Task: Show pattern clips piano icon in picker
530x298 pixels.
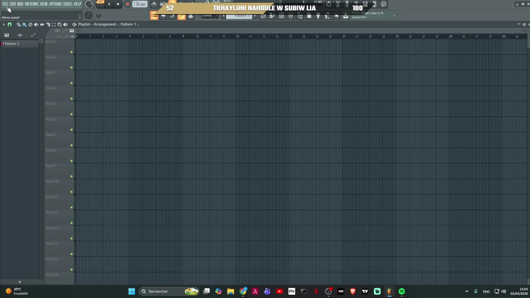Action: pos(7,35)
